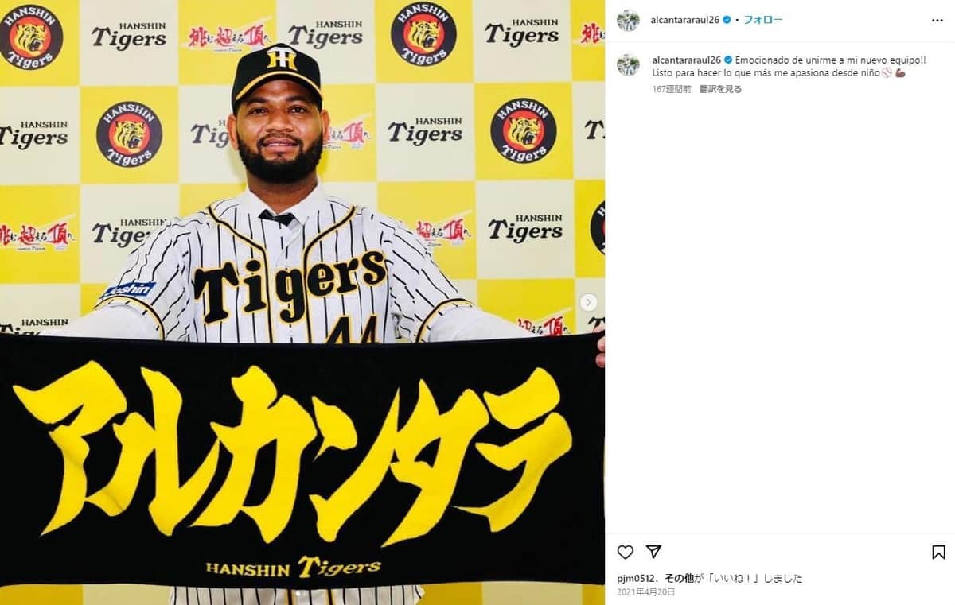Open the three-dot more options menu
Image resolution: width=955 pixels, height=605 pixels.
point(938,20)
